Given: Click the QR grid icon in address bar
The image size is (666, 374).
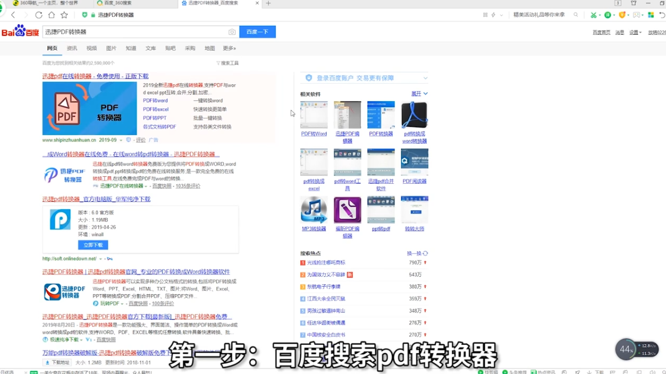Looking at the screenshot, I should pos(485,15).
